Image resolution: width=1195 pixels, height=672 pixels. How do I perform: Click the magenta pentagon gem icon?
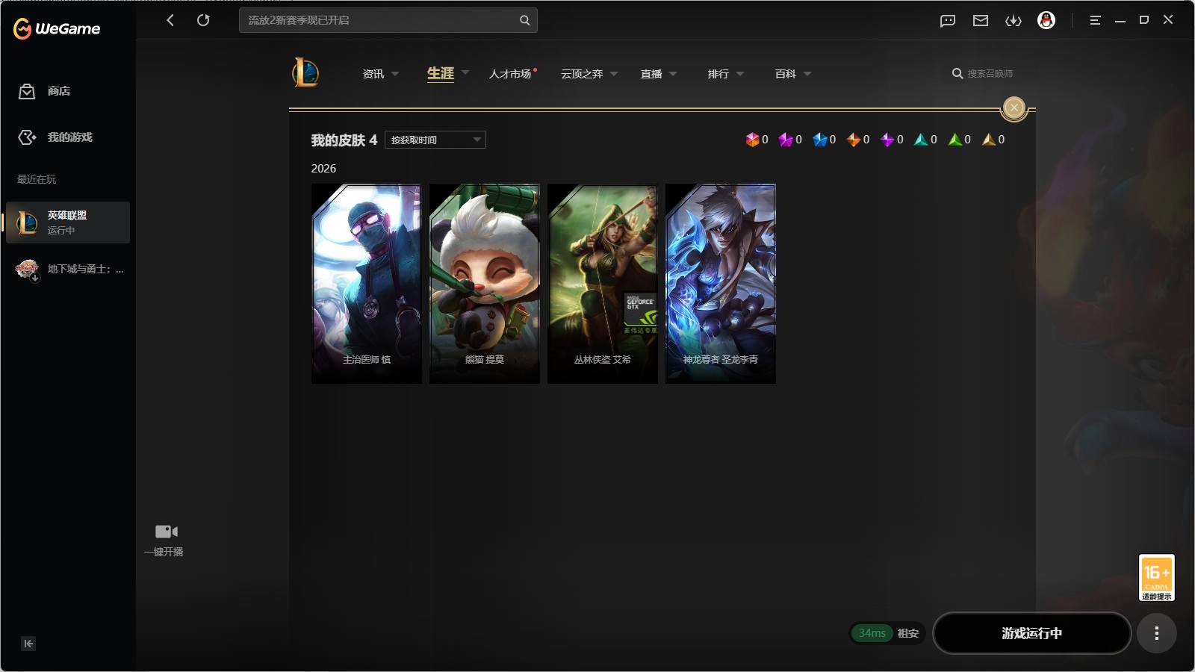786,140
